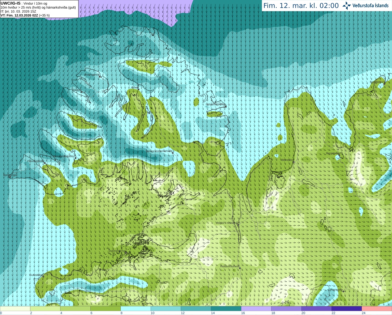Click legend value '8' on the scale
Screen dimensions: 392x315
[x=121, y=313]
